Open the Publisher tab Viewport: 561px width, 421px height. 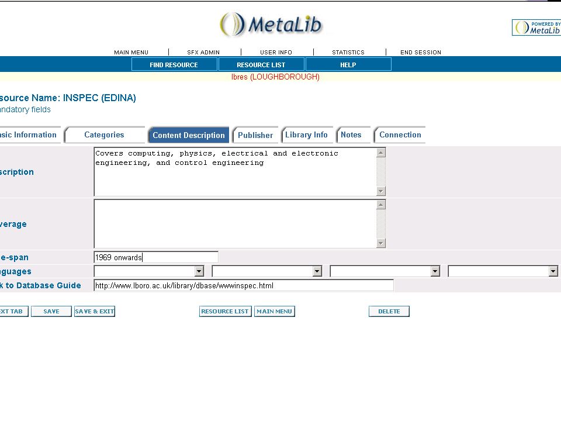click(x=255, y=135)
